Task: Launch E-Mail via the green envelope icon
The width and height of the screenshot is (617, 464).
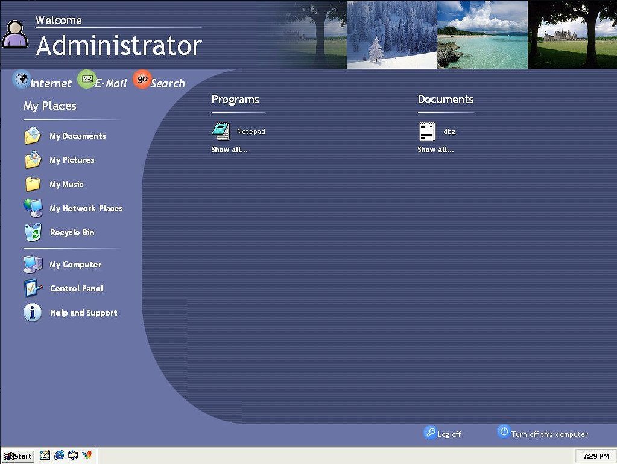Action: (x=87, y=79)
